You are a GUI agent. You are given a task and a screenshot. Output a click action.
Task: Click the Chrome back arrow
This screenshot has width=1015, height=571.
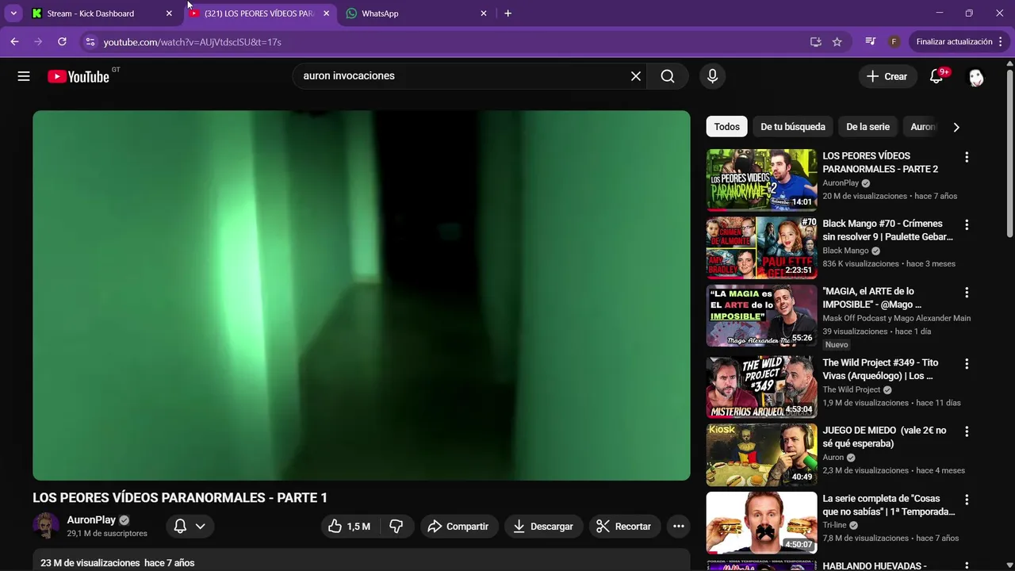(x=14, y=42)
